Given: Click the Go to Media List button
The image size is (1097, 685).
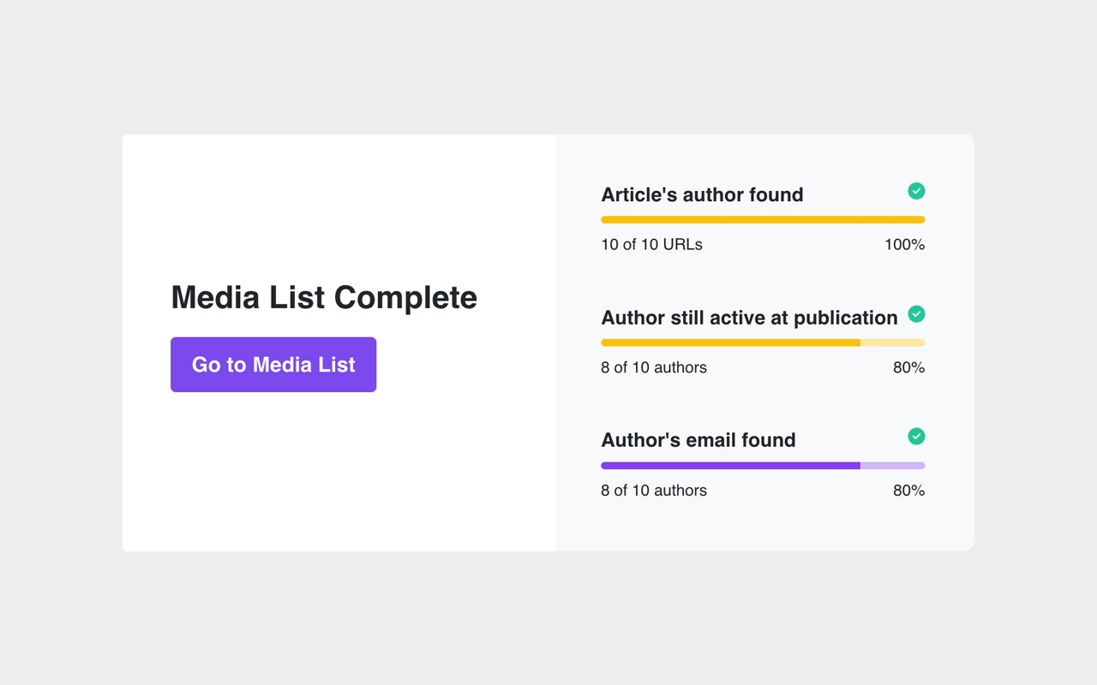Looking at the screenshot, I should pyautogui.click(x=273, y=365).
